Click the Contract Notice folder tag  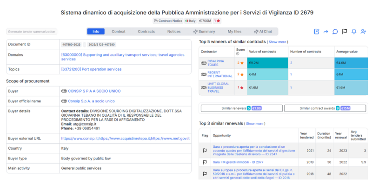pyautogui.click(x=168, y=21)
